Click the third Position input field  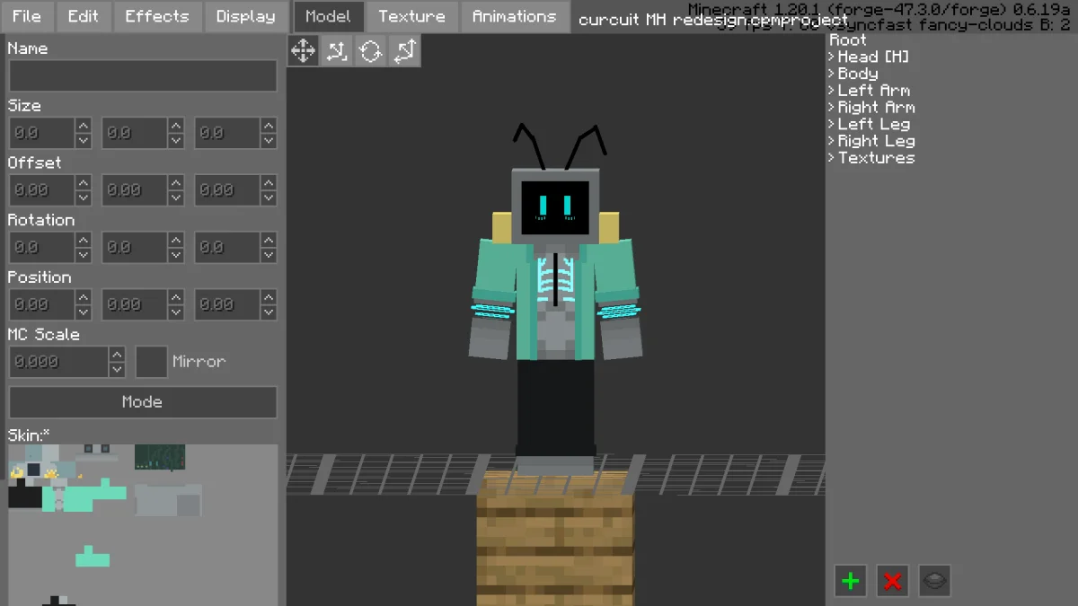point(227,305)
